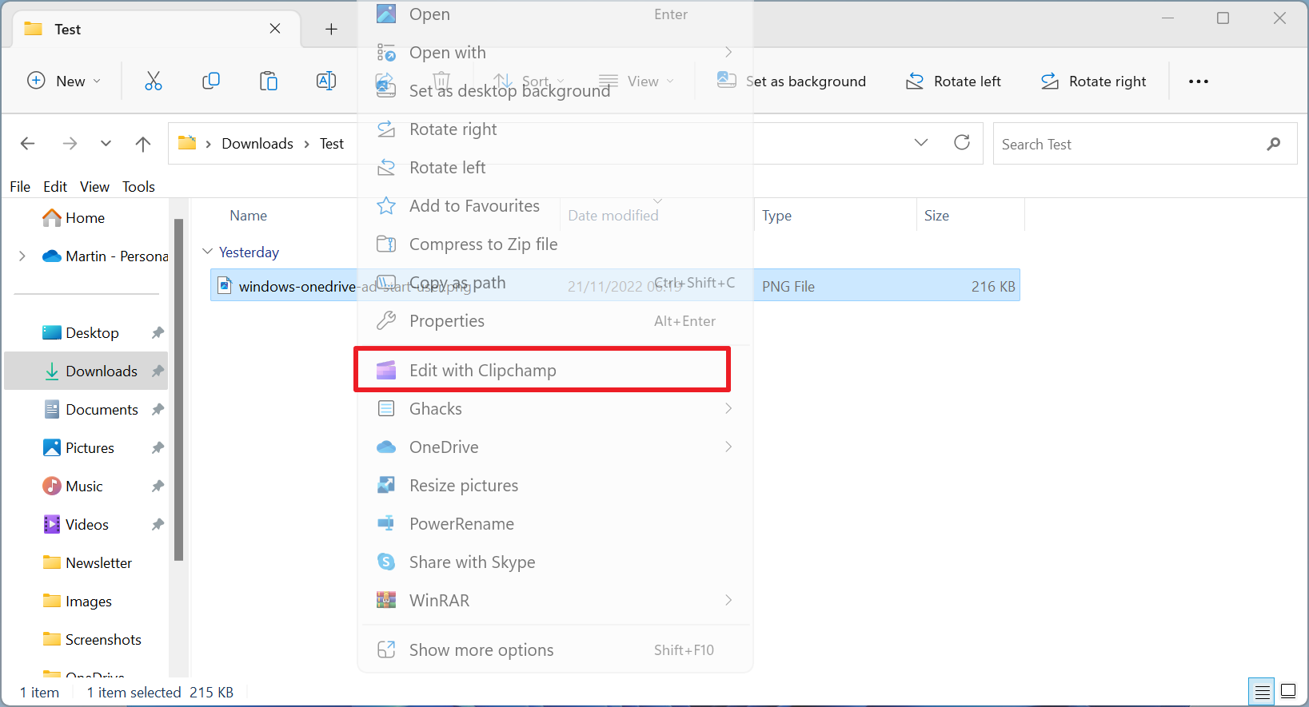1309x707 pixels.
Task: Open address bar history dropdown chevron
Action: [x=921, y=143]
